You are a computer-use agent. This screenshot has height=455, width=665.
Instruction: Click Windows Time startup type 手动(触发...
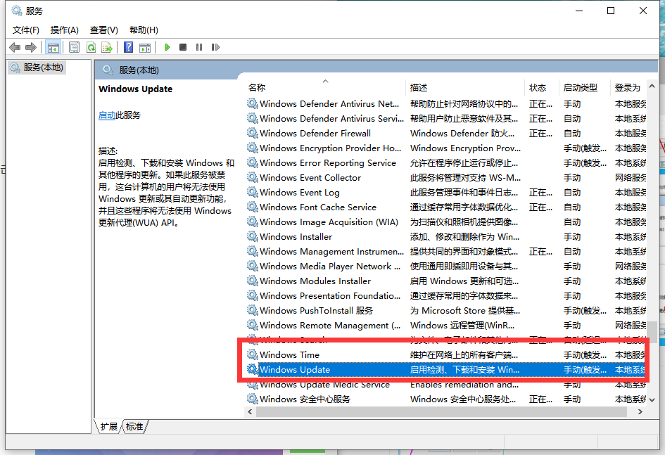584,354
